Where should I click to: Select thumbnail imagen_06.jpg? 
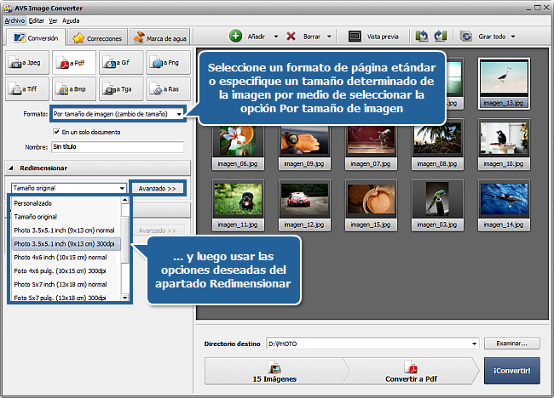pos(238,145)
